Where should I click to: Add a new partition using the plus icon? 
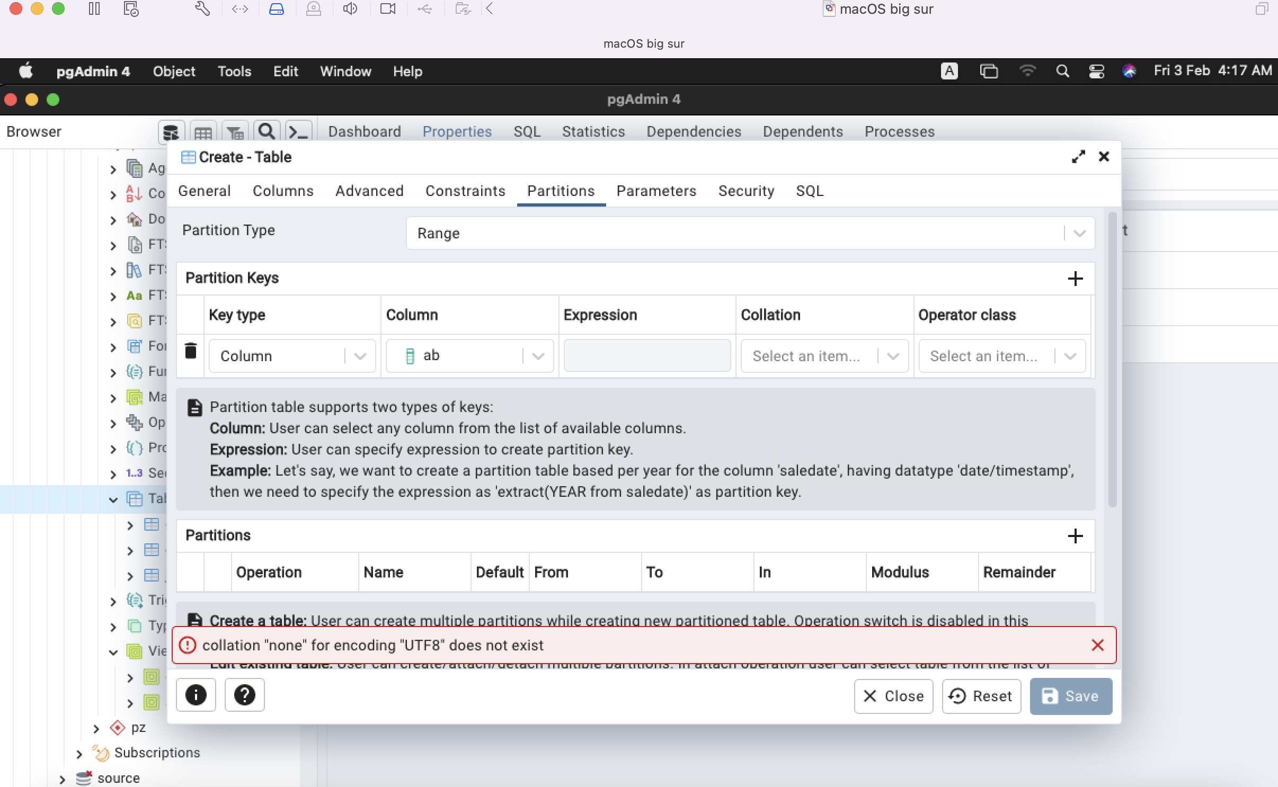pos(1076,535)
